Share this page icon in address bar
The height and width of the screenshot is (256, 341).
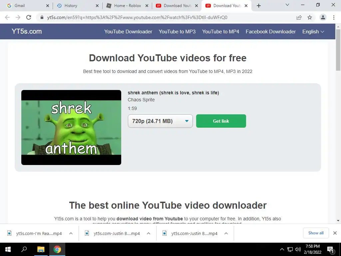299,17
